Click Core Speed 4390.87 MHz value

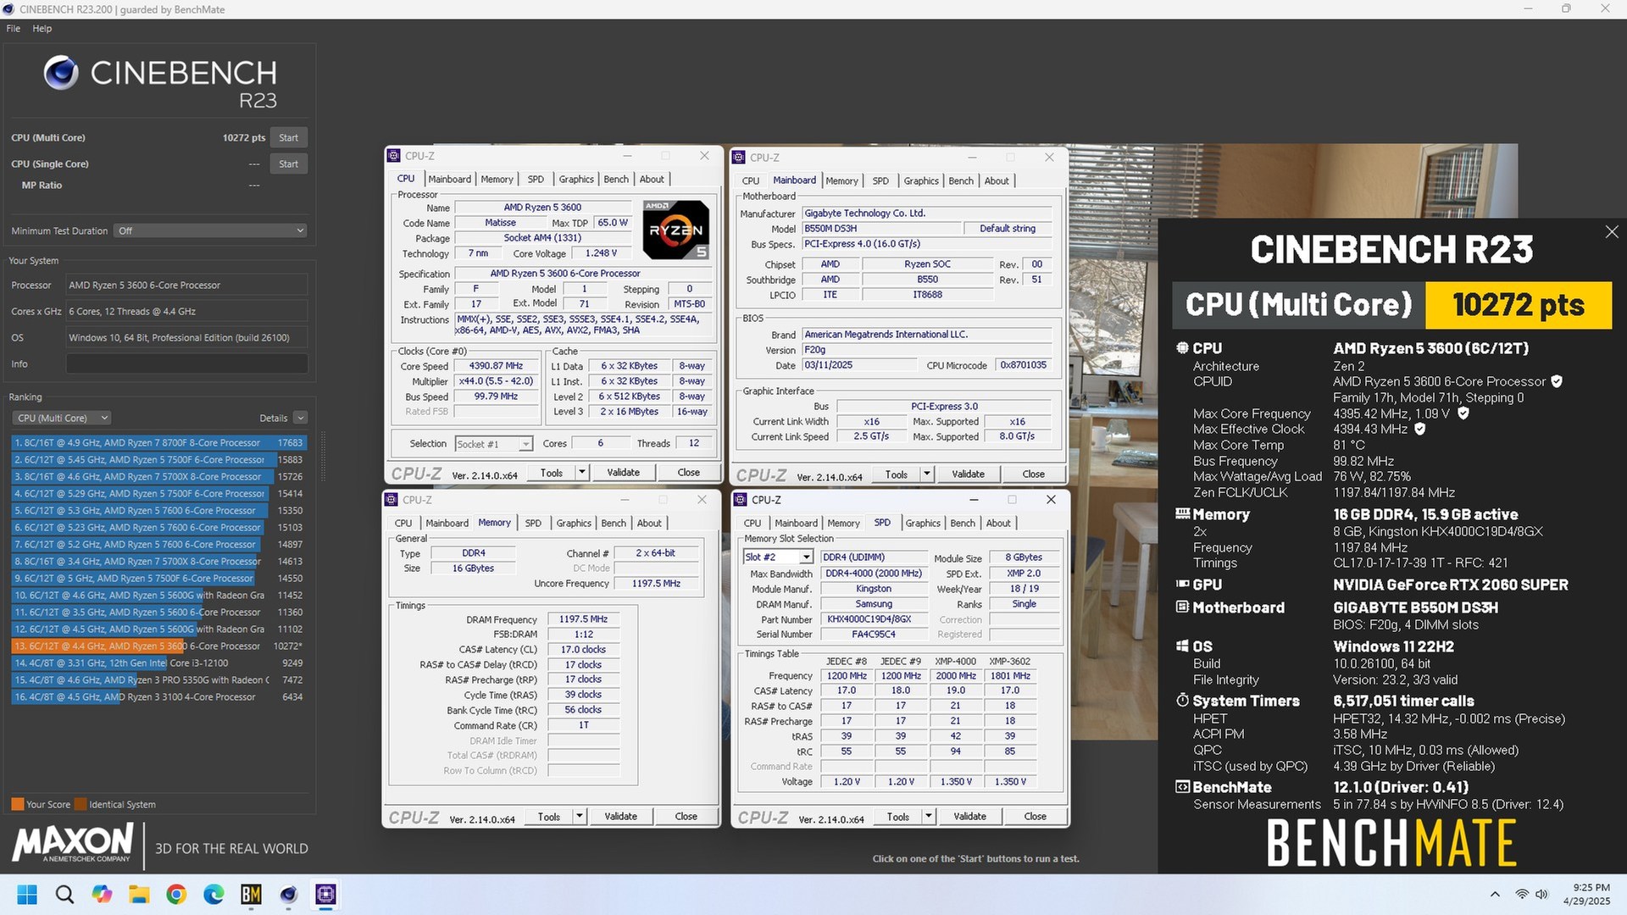point(497,366)
